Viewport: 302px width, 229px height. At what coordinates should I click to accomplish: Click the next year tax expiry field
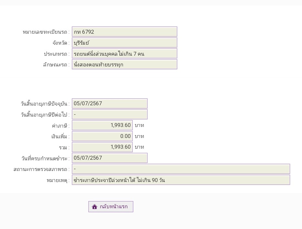pyautogui.click(x=110, y=114)
